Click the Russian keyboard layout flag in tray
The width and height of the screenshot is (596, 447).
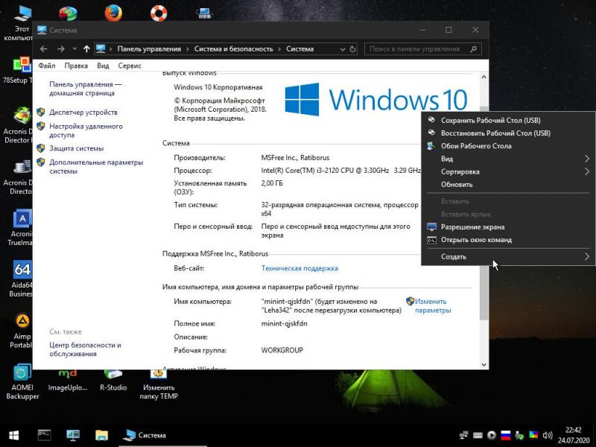coord(506,435)
